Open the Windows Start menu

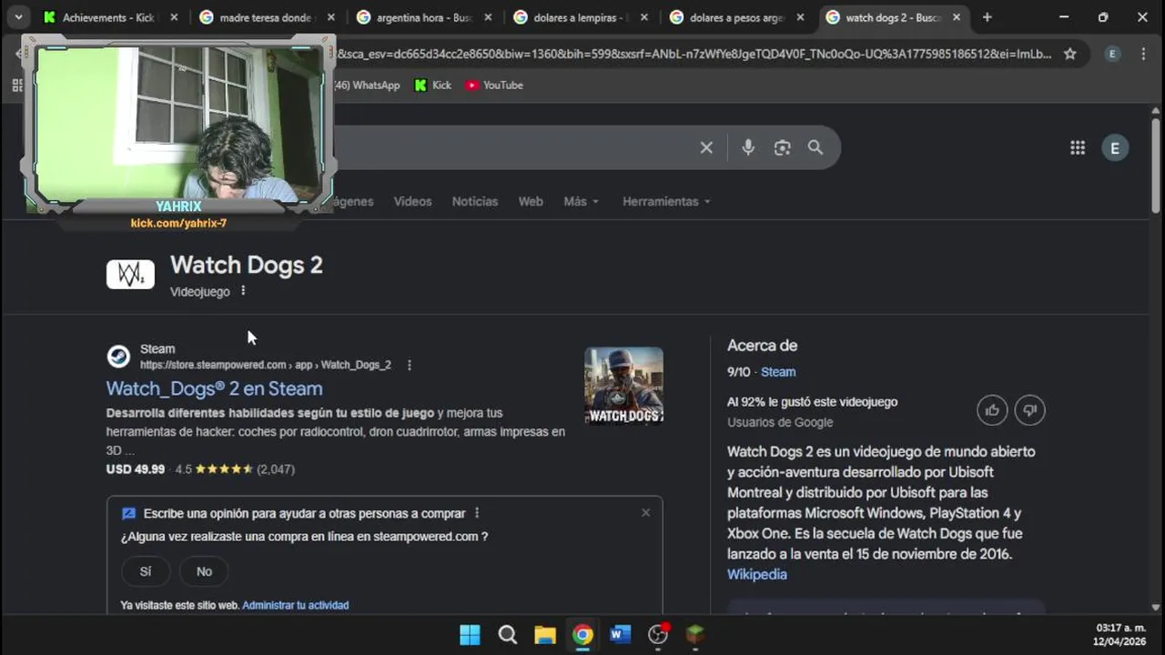pos(470,635)
